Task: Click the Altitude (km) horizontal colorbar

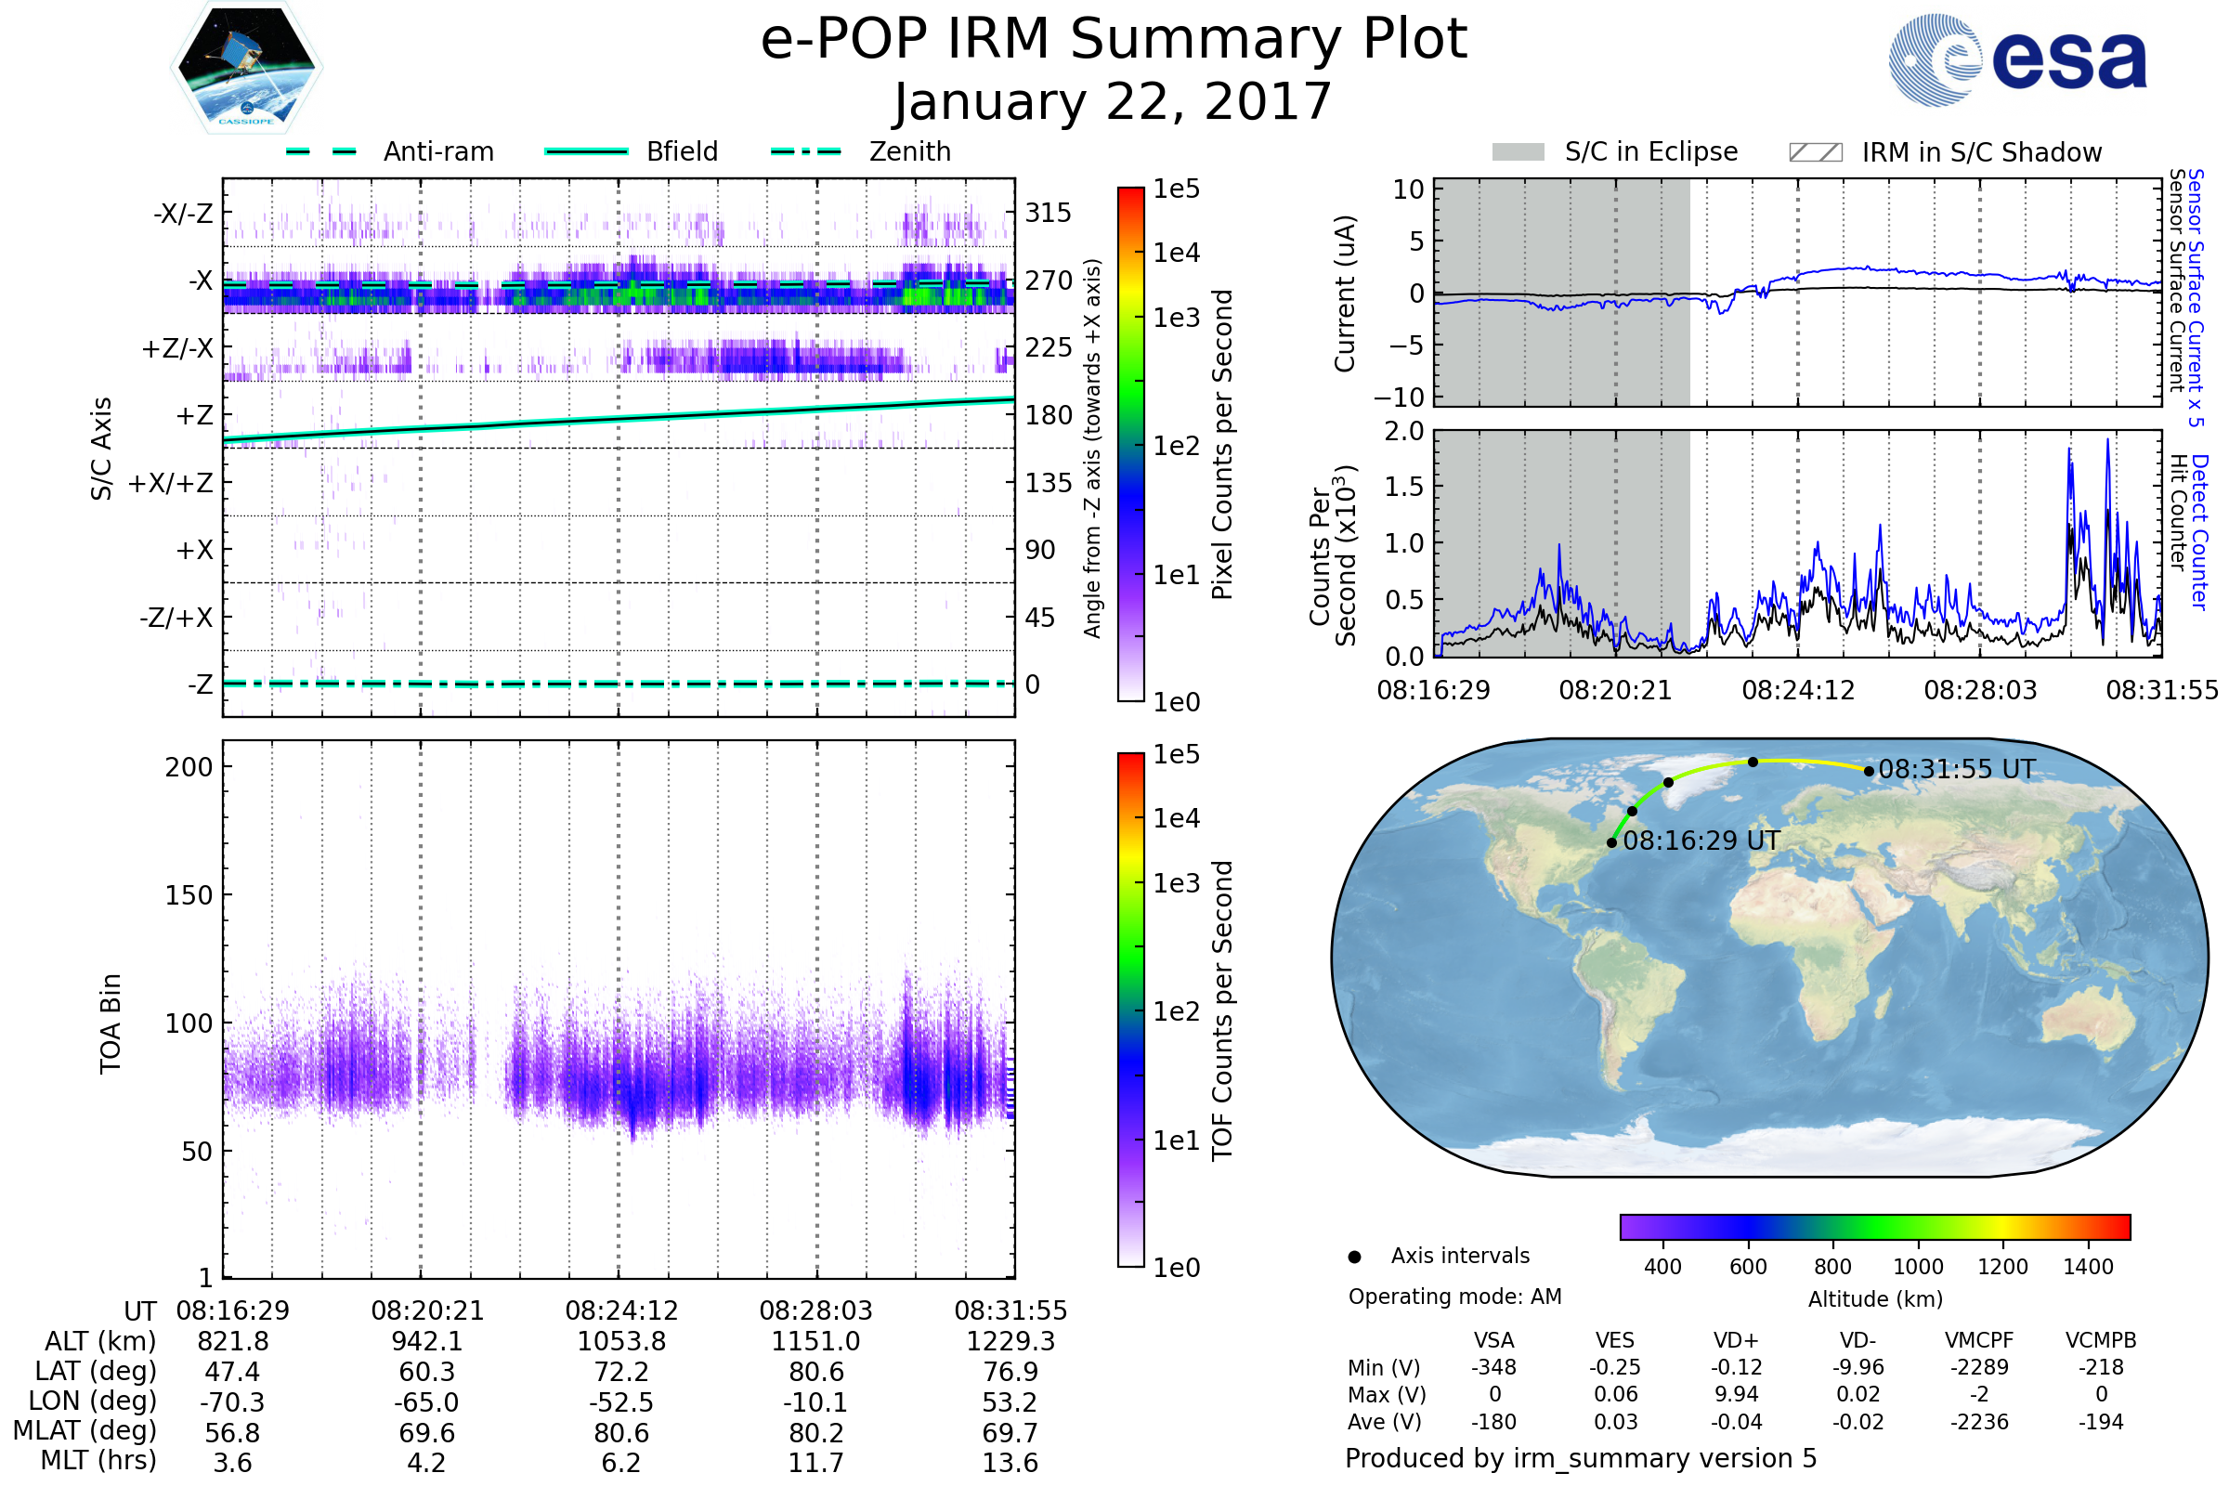Action: pos(1874,1226)
